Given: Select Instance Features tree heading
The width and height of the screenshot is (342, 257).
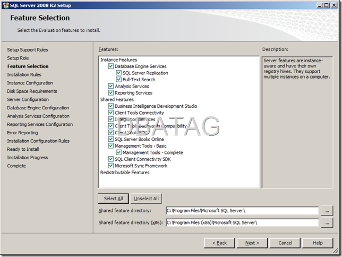Looking at the screenshot, I should (118, 60).
